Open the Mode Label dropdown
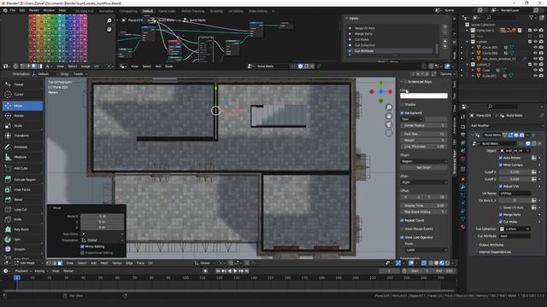 (x=426, y=250)
